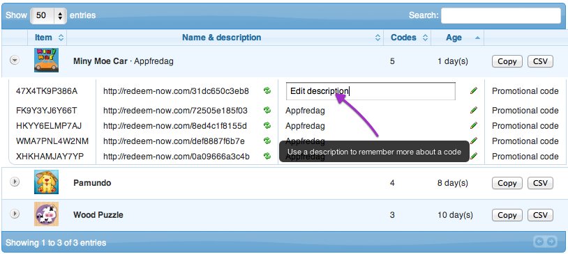This screenshot has height=254, width=568.
Task: Select promo code WMA7PNL4W2NM
Action: [x=52, y=141]
